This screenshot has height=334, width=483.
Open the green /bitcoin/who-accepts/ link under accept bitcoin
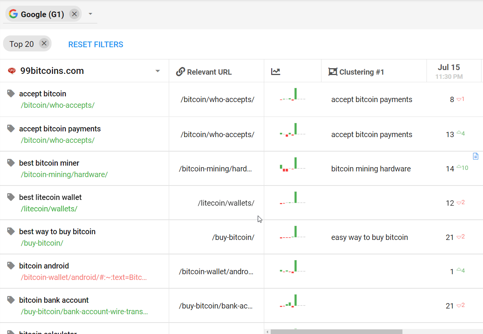pyautogui.click(x=58, y=105)
